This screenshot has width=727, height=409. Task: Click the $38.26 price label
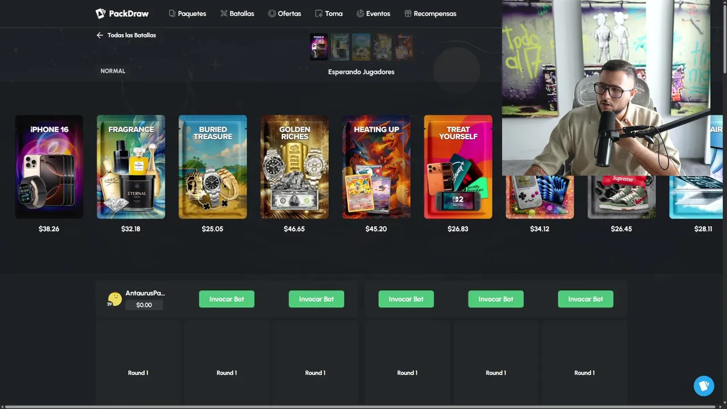pos(49,229)
